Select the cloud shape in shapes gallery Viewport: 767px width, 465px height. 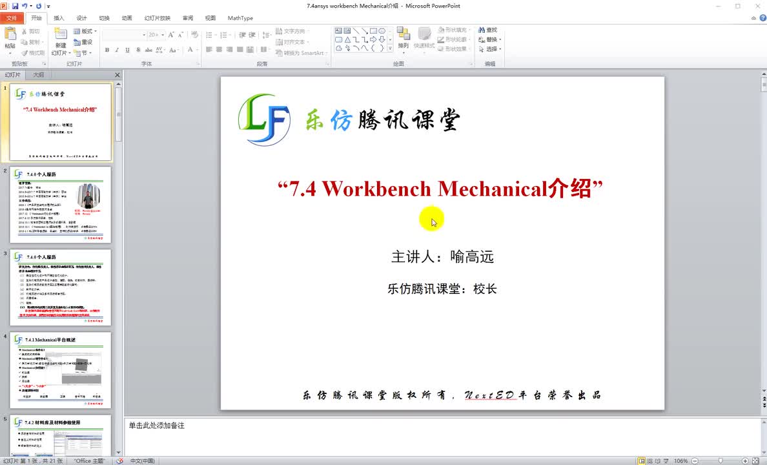338,48
